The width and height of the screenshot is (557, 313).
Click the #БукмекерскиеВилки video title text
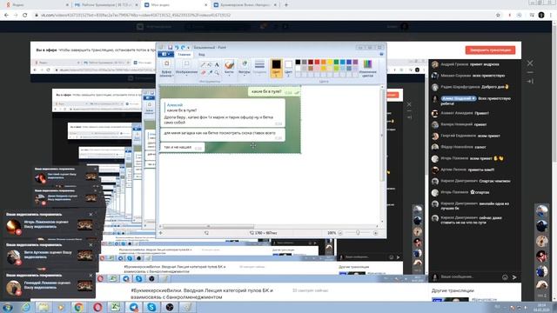coord(202,294)
